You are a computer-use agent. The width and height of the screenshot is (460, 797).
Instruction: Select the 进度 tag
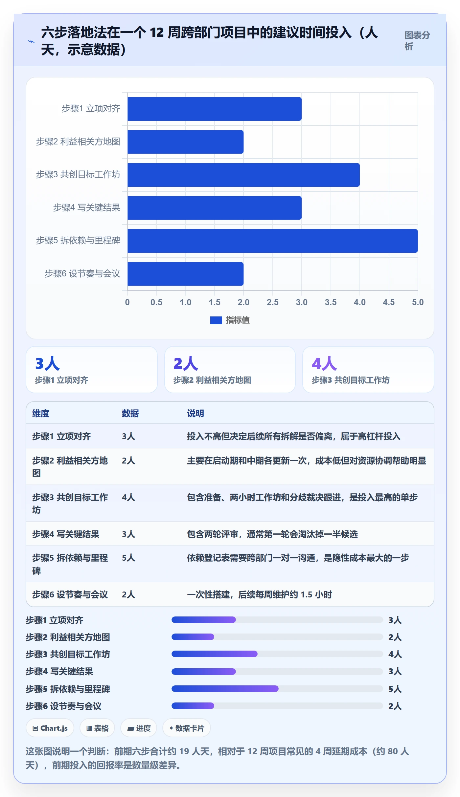[x=139, y=728]
